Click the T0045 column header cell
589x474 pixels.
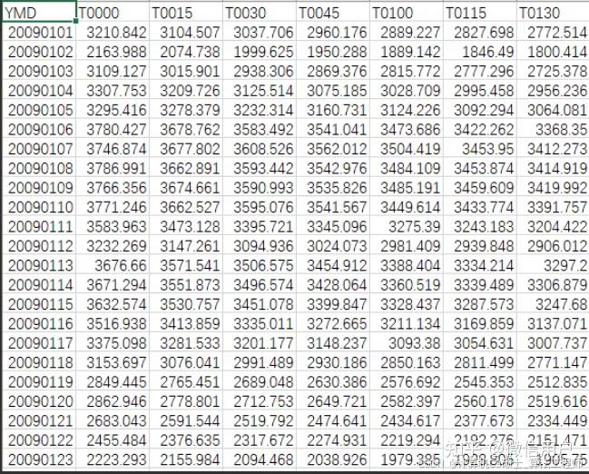tap(333, 13)
